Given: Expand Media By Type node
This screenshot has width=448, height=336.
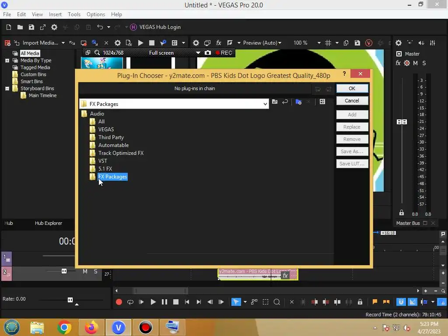Looking at the screenshot, I should point(7,60).
